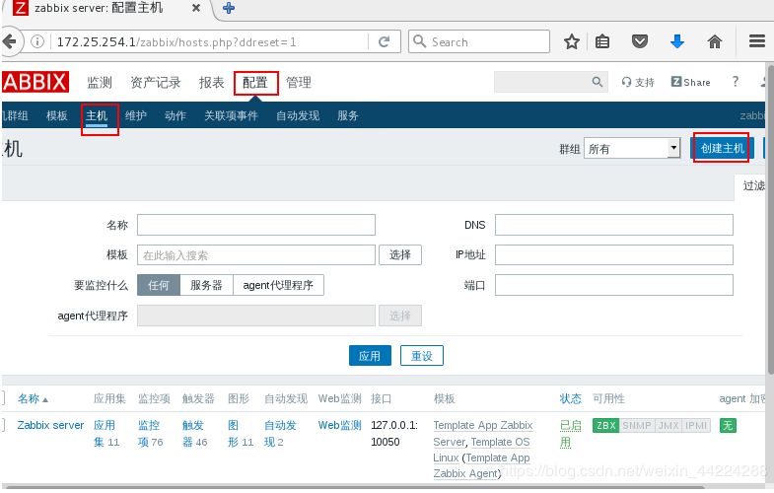The height and width of the screenshot is (493, 774).
Task: Open the browser hamburger menu
Action: pos(756,41)
